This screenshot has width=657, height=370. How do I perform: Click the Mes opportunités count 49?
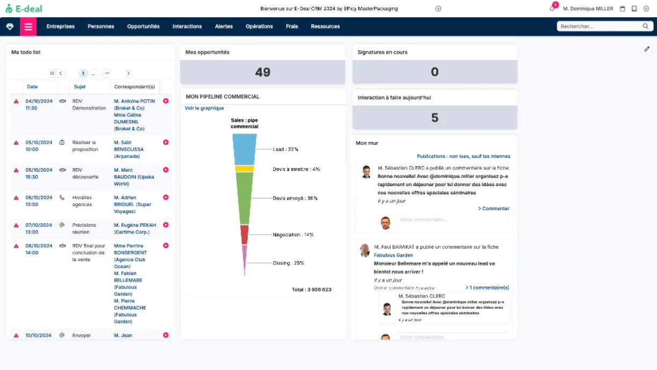click(x=262, y=72)
